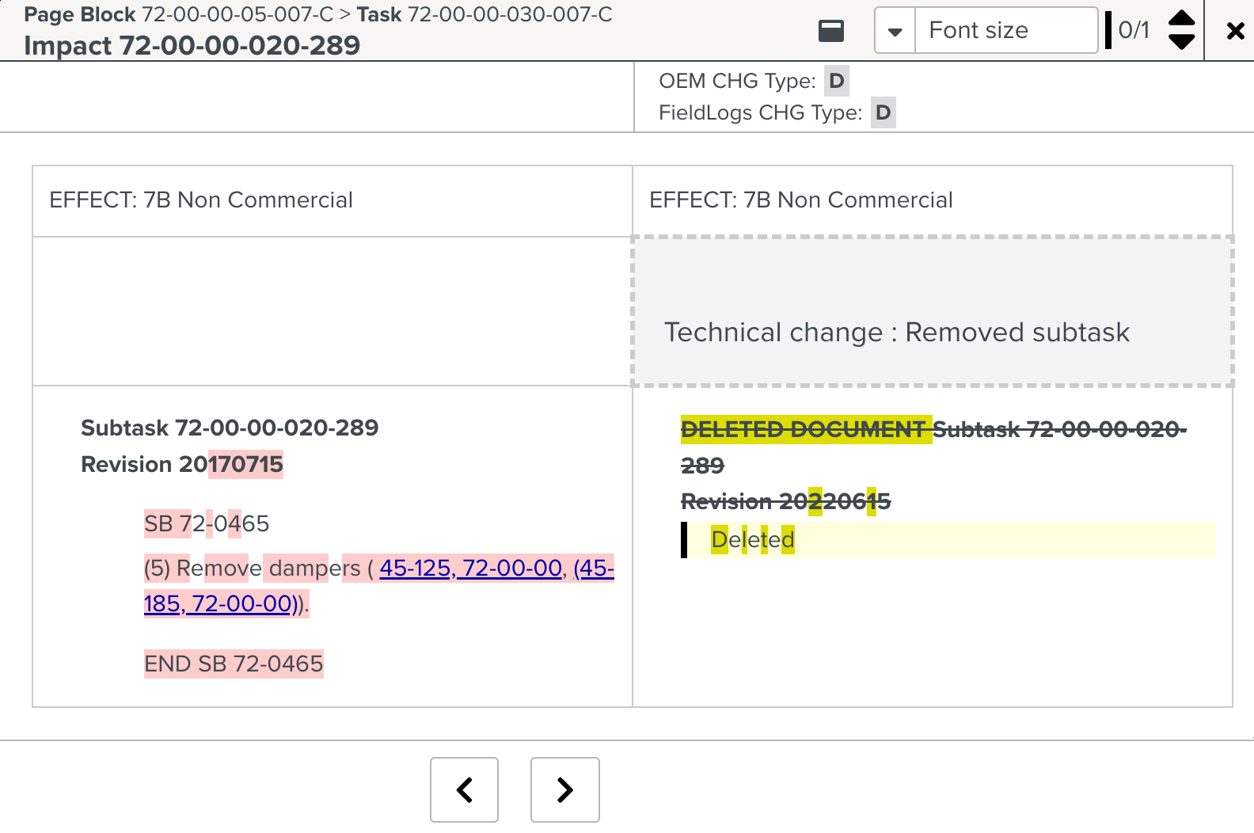Image resolution: width=1254 pixels, height=833 pixels.
Task: Click the OEM CHG Type D badge
Action: click(x=837, y=81)
